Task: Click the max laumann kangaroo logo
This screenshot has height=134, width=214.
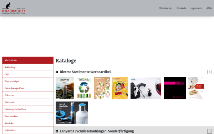Action: click(14, 8)
